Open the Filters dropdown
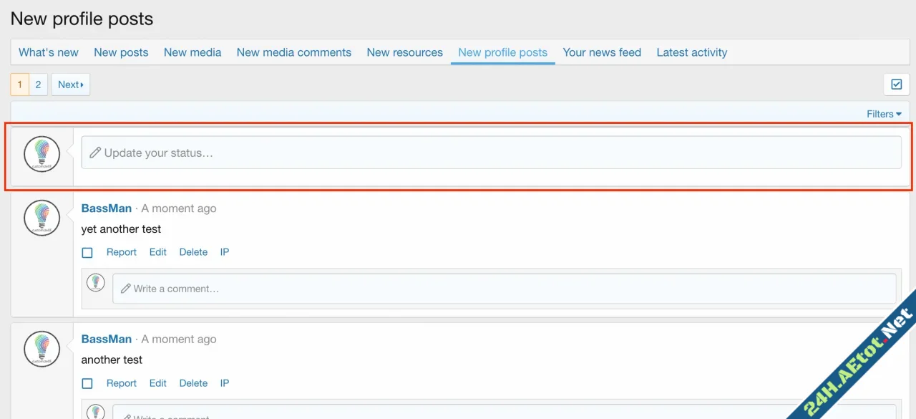The height and width of the screenshot is (419, 916). tap(884, 113)
